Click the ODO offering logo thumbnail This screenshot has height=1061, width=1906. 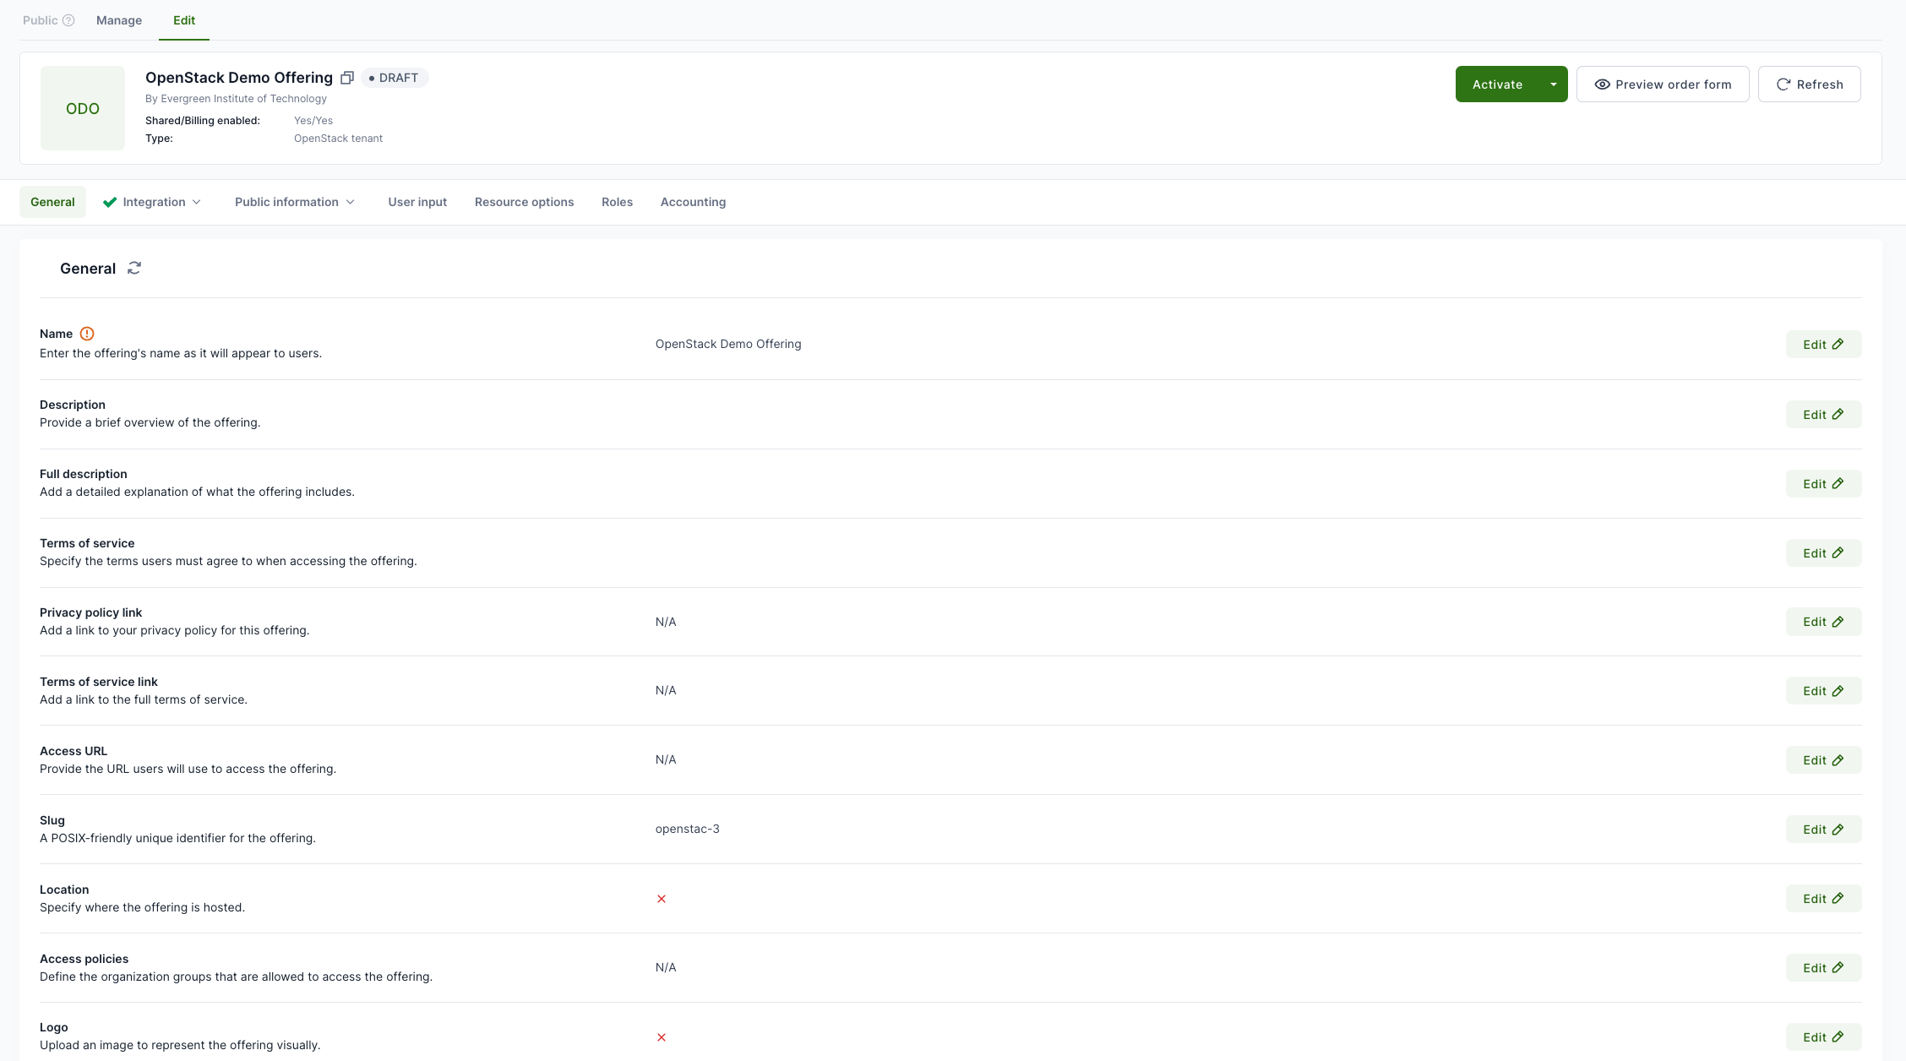tap(83, 108)
